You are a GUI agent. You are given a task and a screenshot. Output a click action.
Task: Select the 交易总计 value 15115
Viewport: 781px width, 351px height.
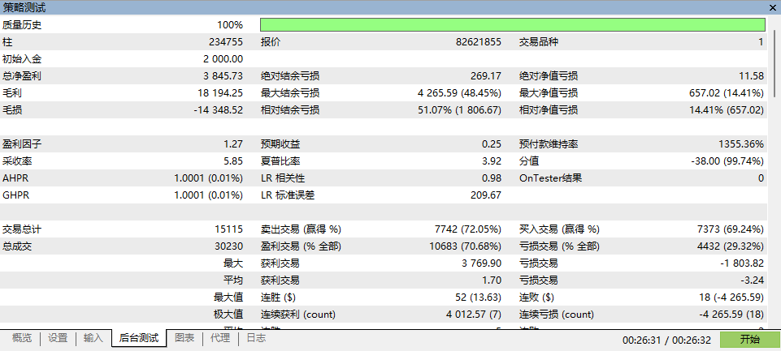[x=228, y=229]
